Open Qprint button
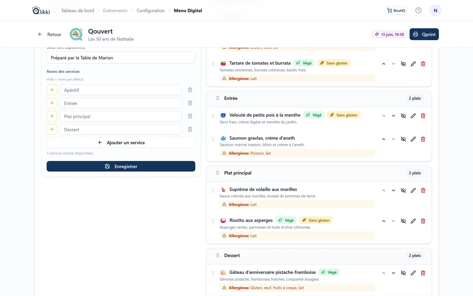This screenshot has height=296, width=473. click(424, 34)
